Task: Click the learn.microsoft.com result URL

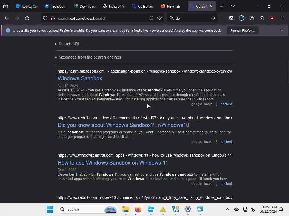Action: click(x=145, y=71)
